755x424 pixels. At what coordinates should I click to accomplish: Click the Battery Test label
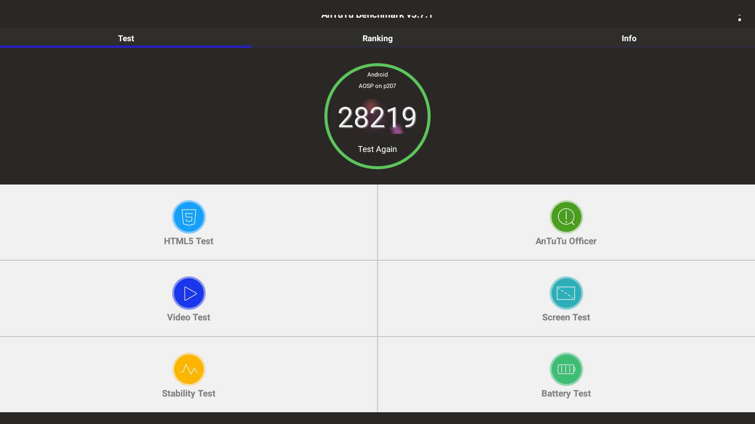click(x=566, y=393)
